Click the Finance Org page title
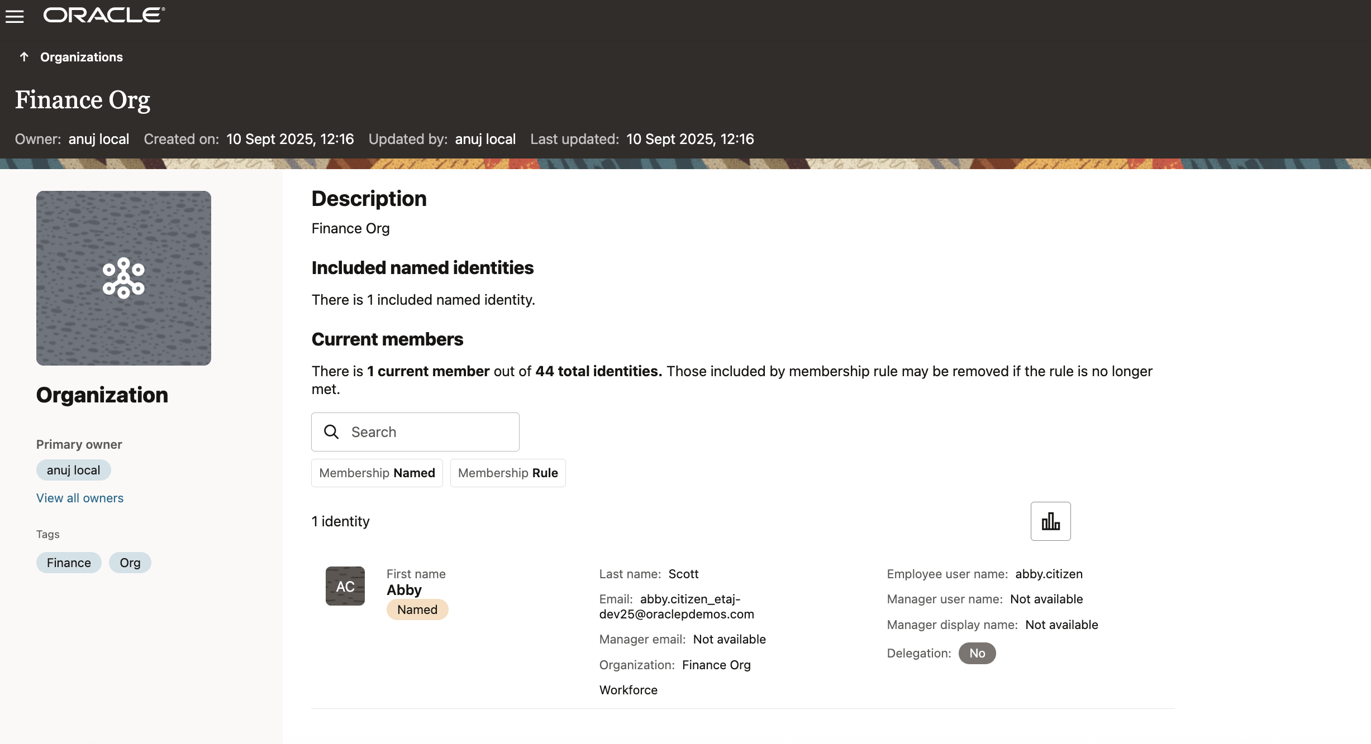Image resolution: width=1371 pixels, height=744 pixels. click(x=83, y=100)
